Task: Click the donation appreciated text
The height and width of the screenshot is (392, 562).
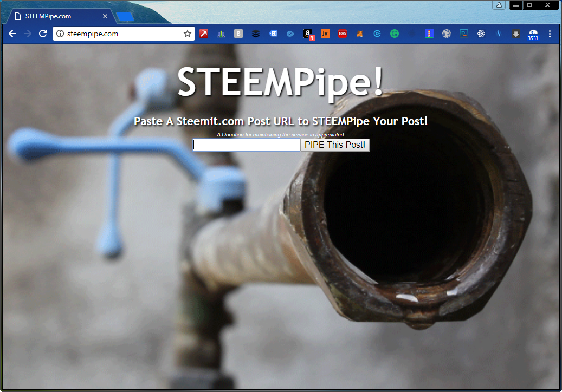Action: (281, 135)
